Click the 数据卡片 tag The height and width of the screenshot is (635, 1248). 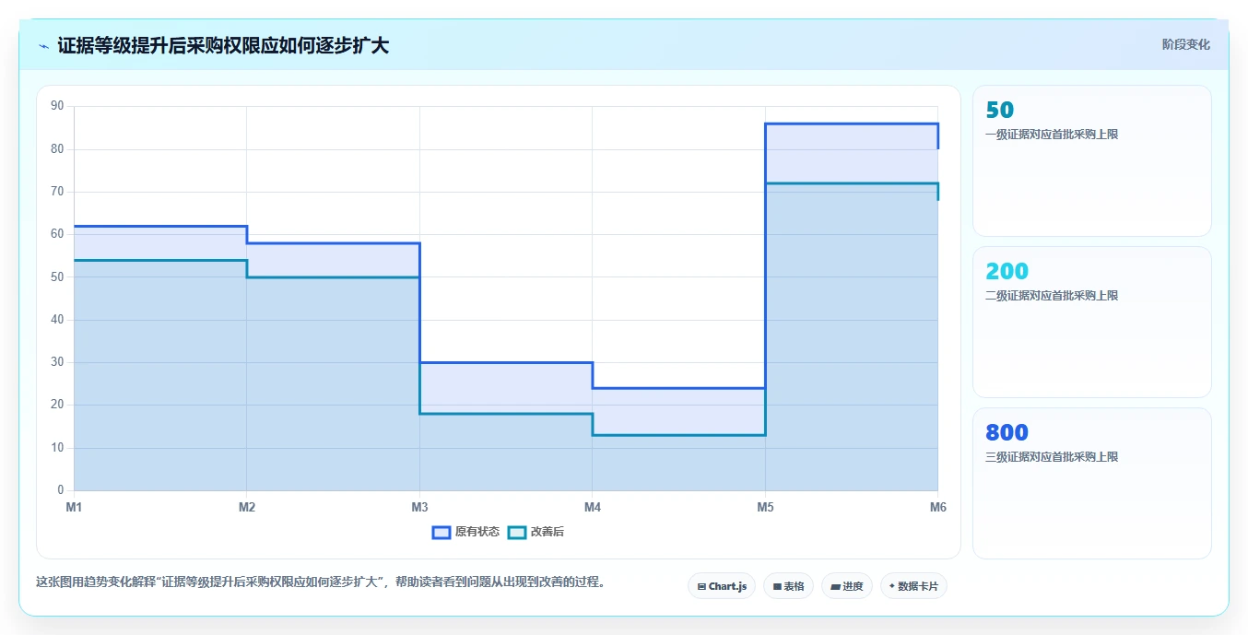coord(913,586)
